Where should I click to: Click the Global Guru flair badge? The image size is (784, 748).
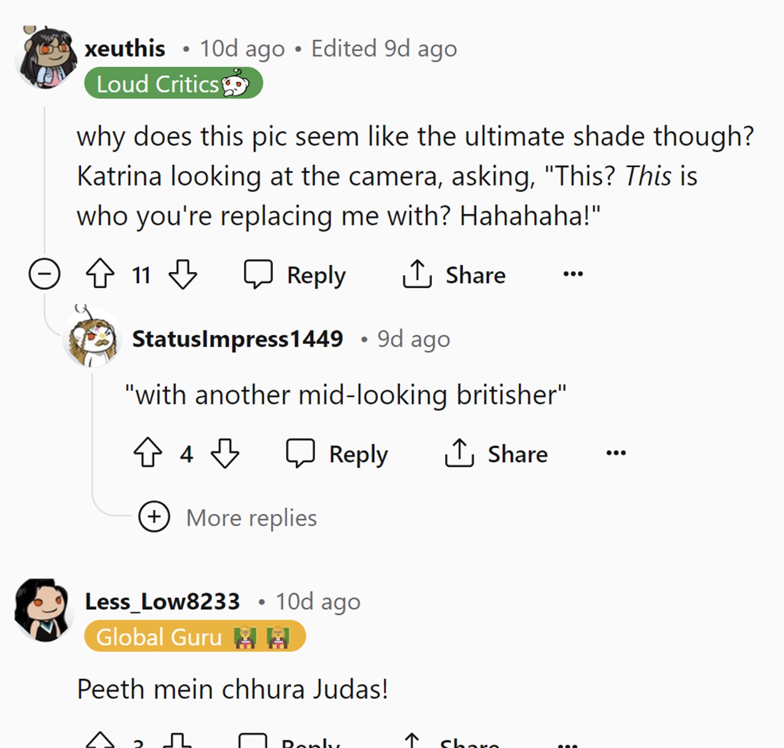(x=194, y=637)
